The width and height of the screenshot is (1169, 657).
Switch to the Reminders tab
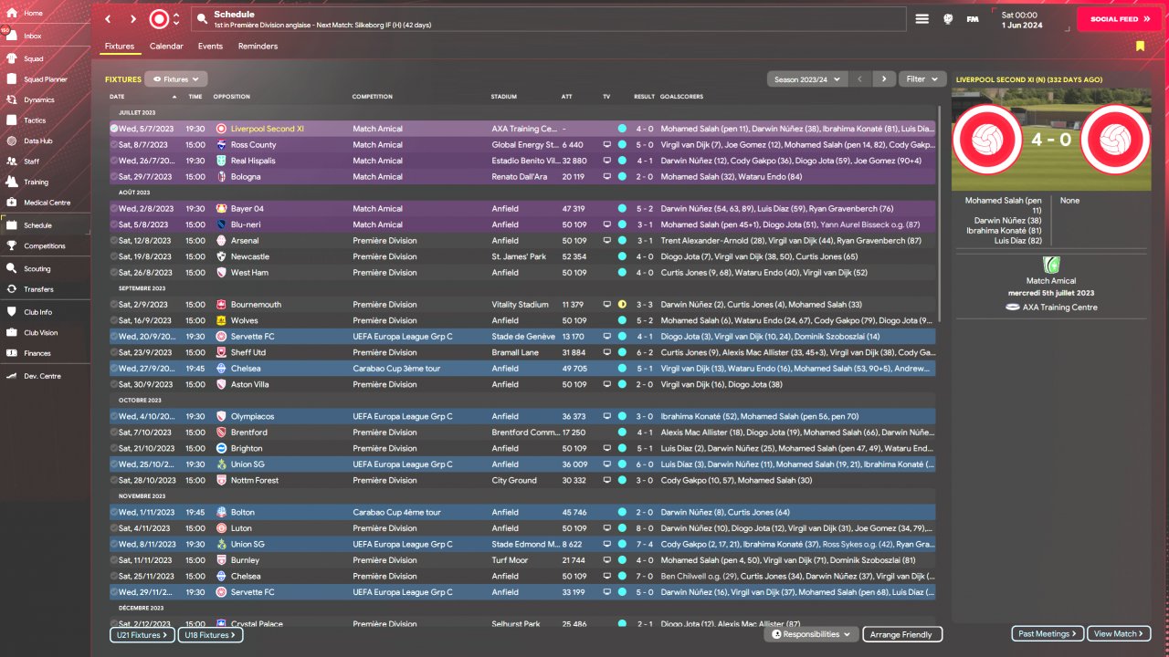258,47
